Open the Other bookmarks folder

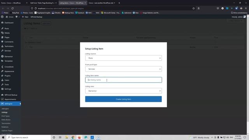(239, 13)
